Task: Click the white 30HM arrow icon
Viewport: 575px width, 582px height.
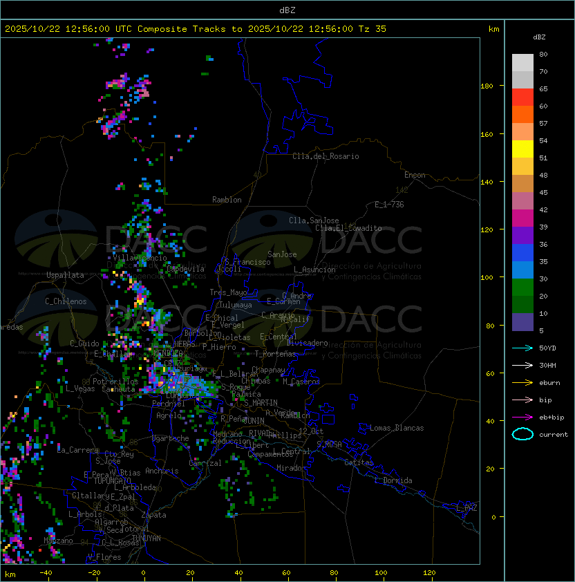Action: [x=522, y=366]
